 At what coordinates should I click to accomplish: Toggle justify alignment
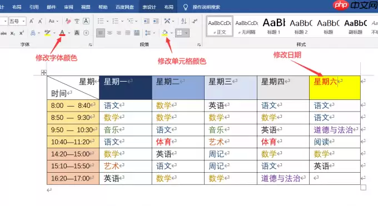point(128,33)
